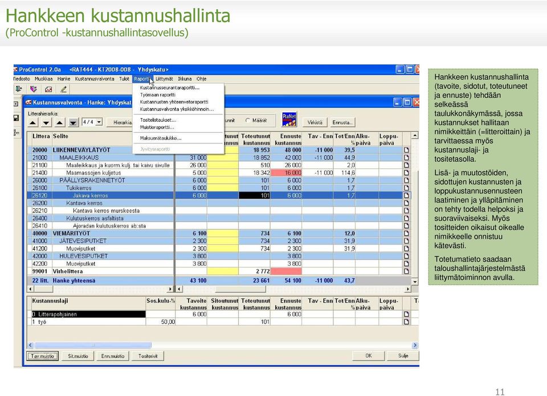Open the Tulot menu
Image resolution: width=547 pixels, height=396 pixels.
point(124,79)
